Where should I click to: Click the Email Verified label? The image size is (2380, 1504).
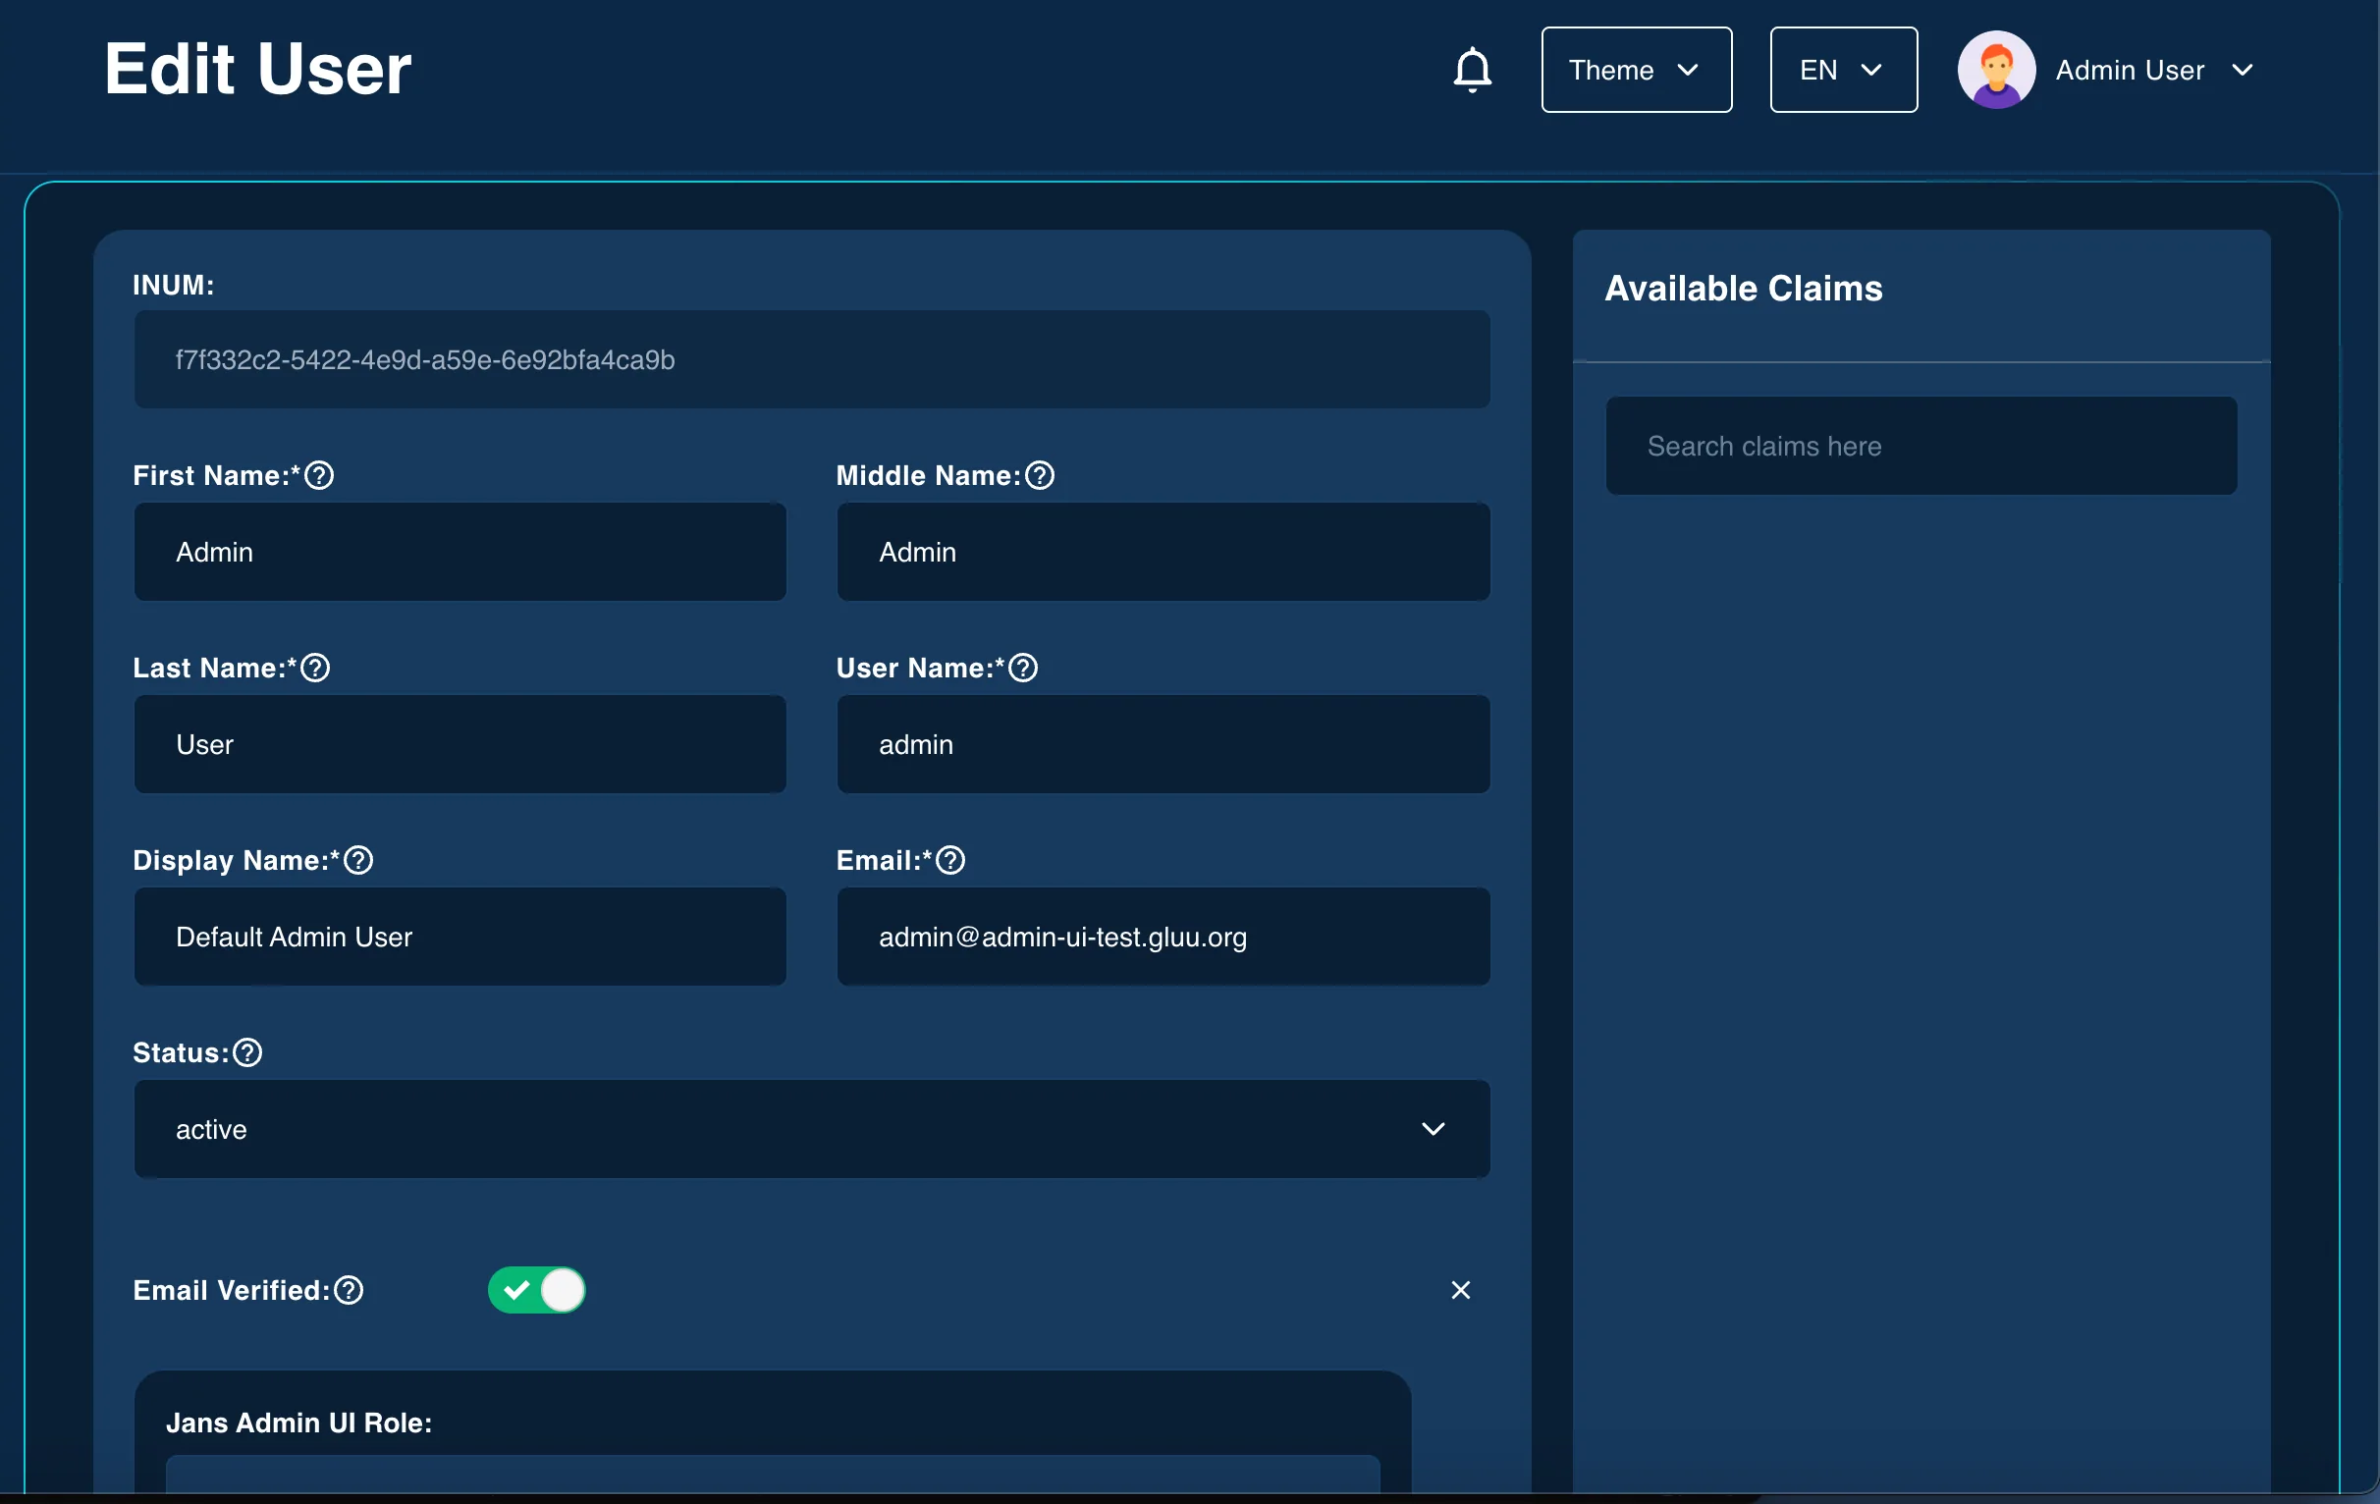[x=232, y=1291]
